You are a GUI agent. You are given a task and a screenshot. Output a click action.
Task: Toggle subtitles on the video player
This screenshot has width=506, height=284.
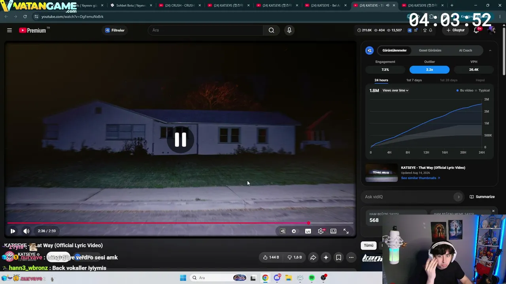pos(308,231)
